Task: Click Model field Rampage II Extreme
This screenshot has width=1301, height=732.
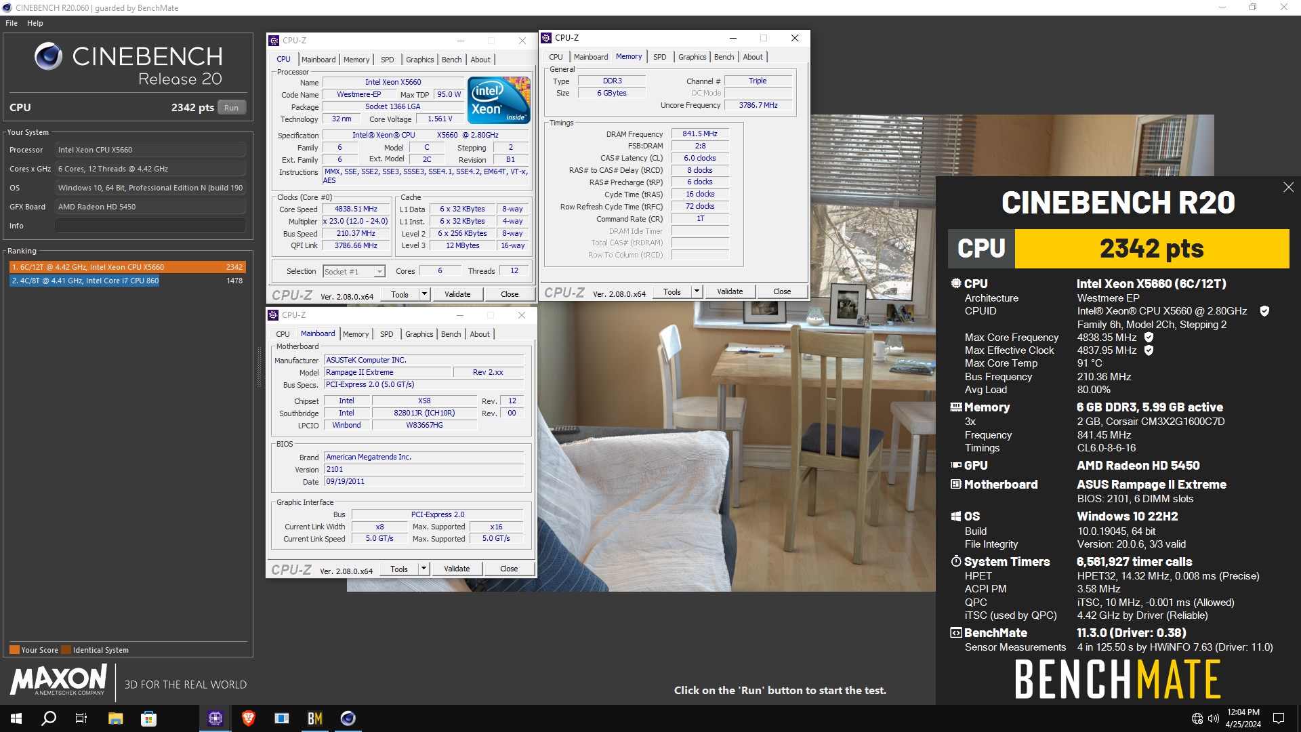Action: [388, 372]
